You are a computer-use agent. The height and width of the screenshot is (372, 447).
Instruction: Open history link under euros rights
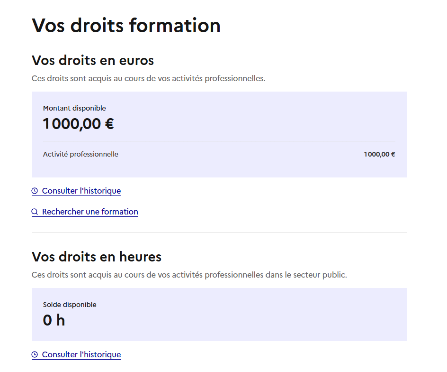76,191
